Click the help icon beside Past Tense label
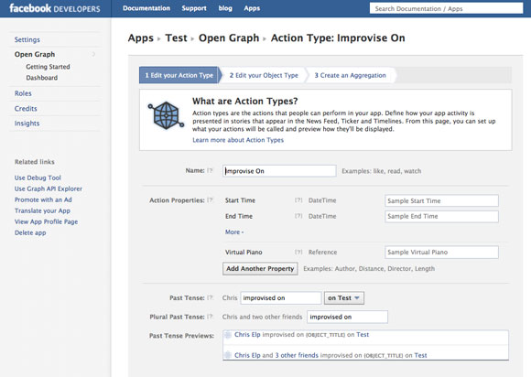This screenshot has width=531, height=377. click(x=210, y=297)
